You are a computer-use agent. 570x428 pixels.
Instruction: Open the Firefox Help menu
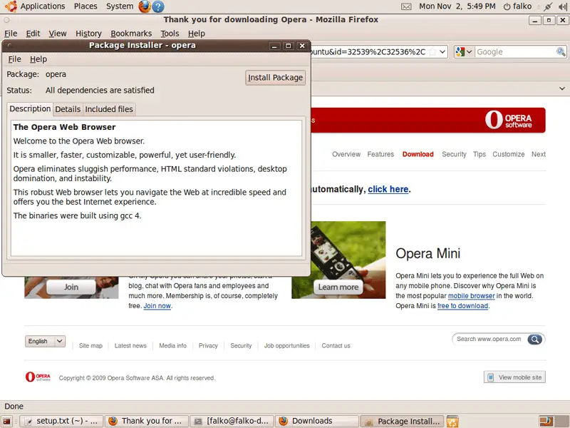(197, 34)
